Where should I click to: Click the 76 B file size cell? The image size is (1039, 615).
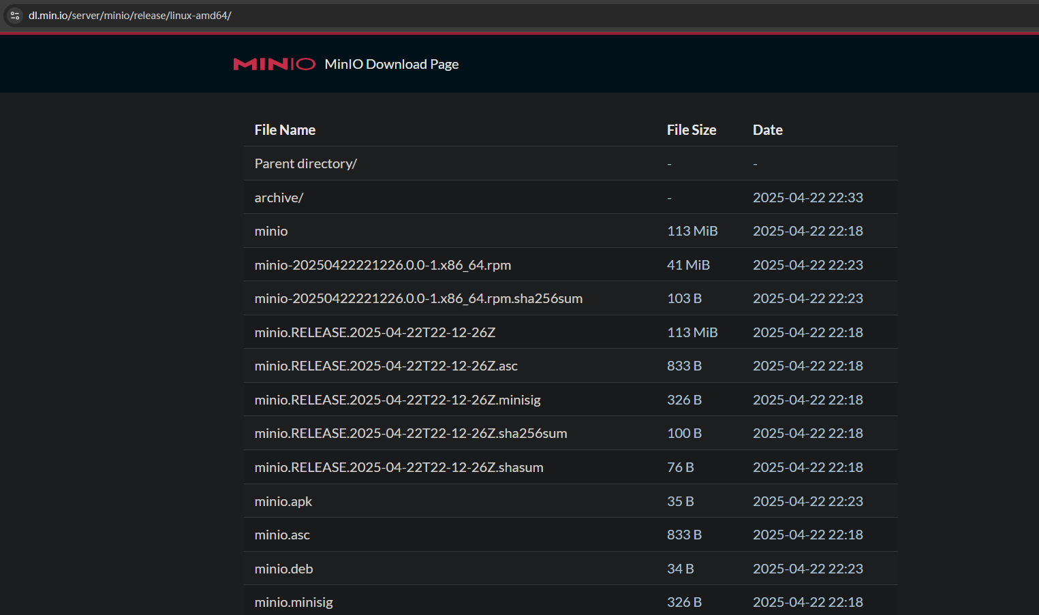coord(680,467)
